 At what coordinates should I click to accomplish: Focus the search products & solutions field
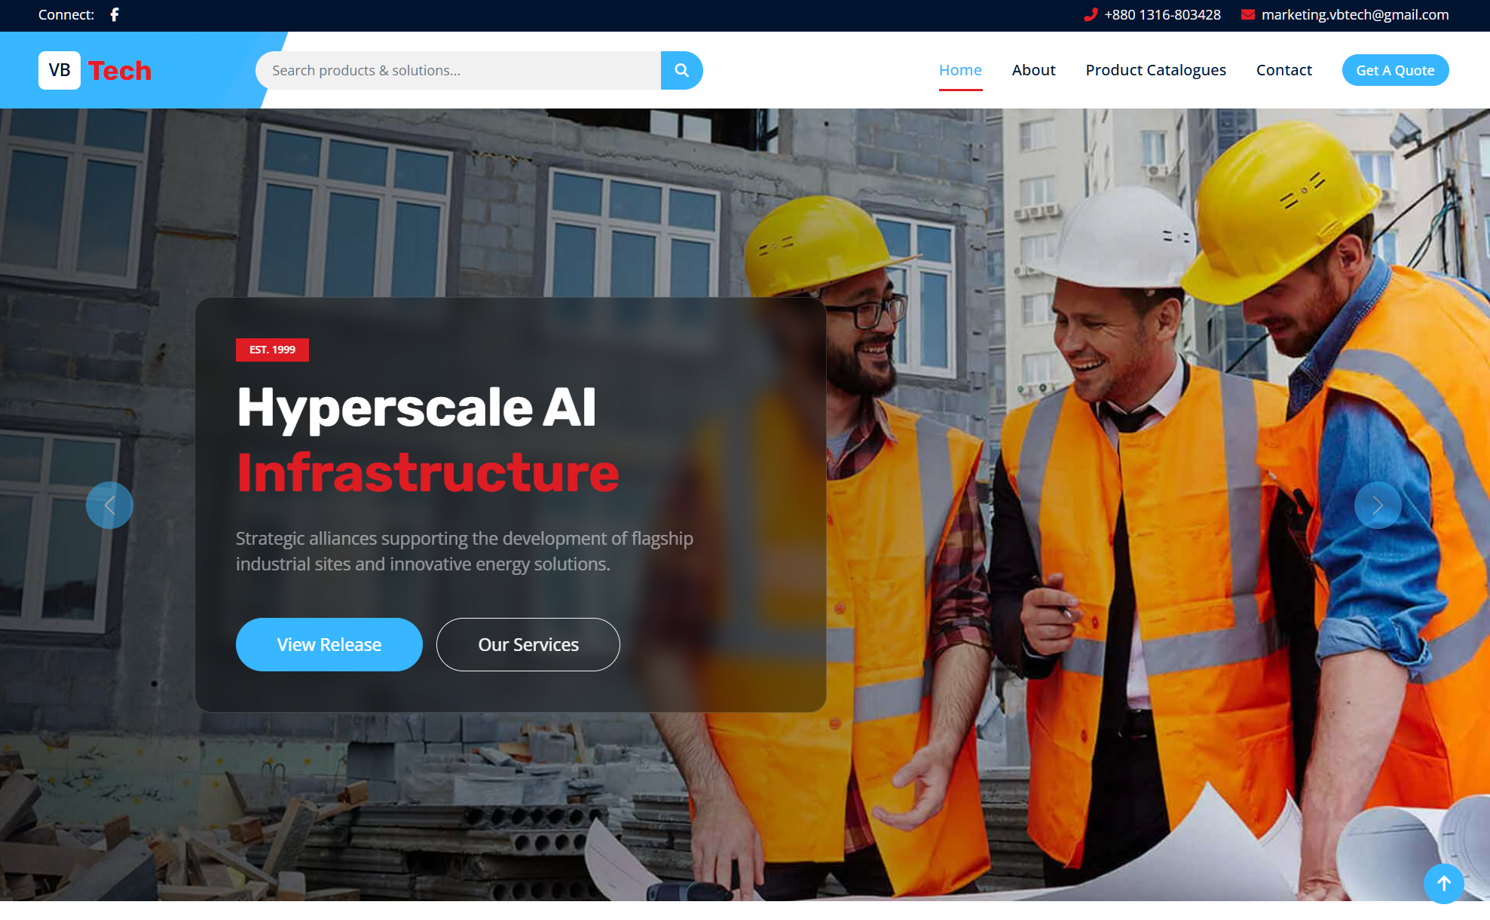(458, 70)
